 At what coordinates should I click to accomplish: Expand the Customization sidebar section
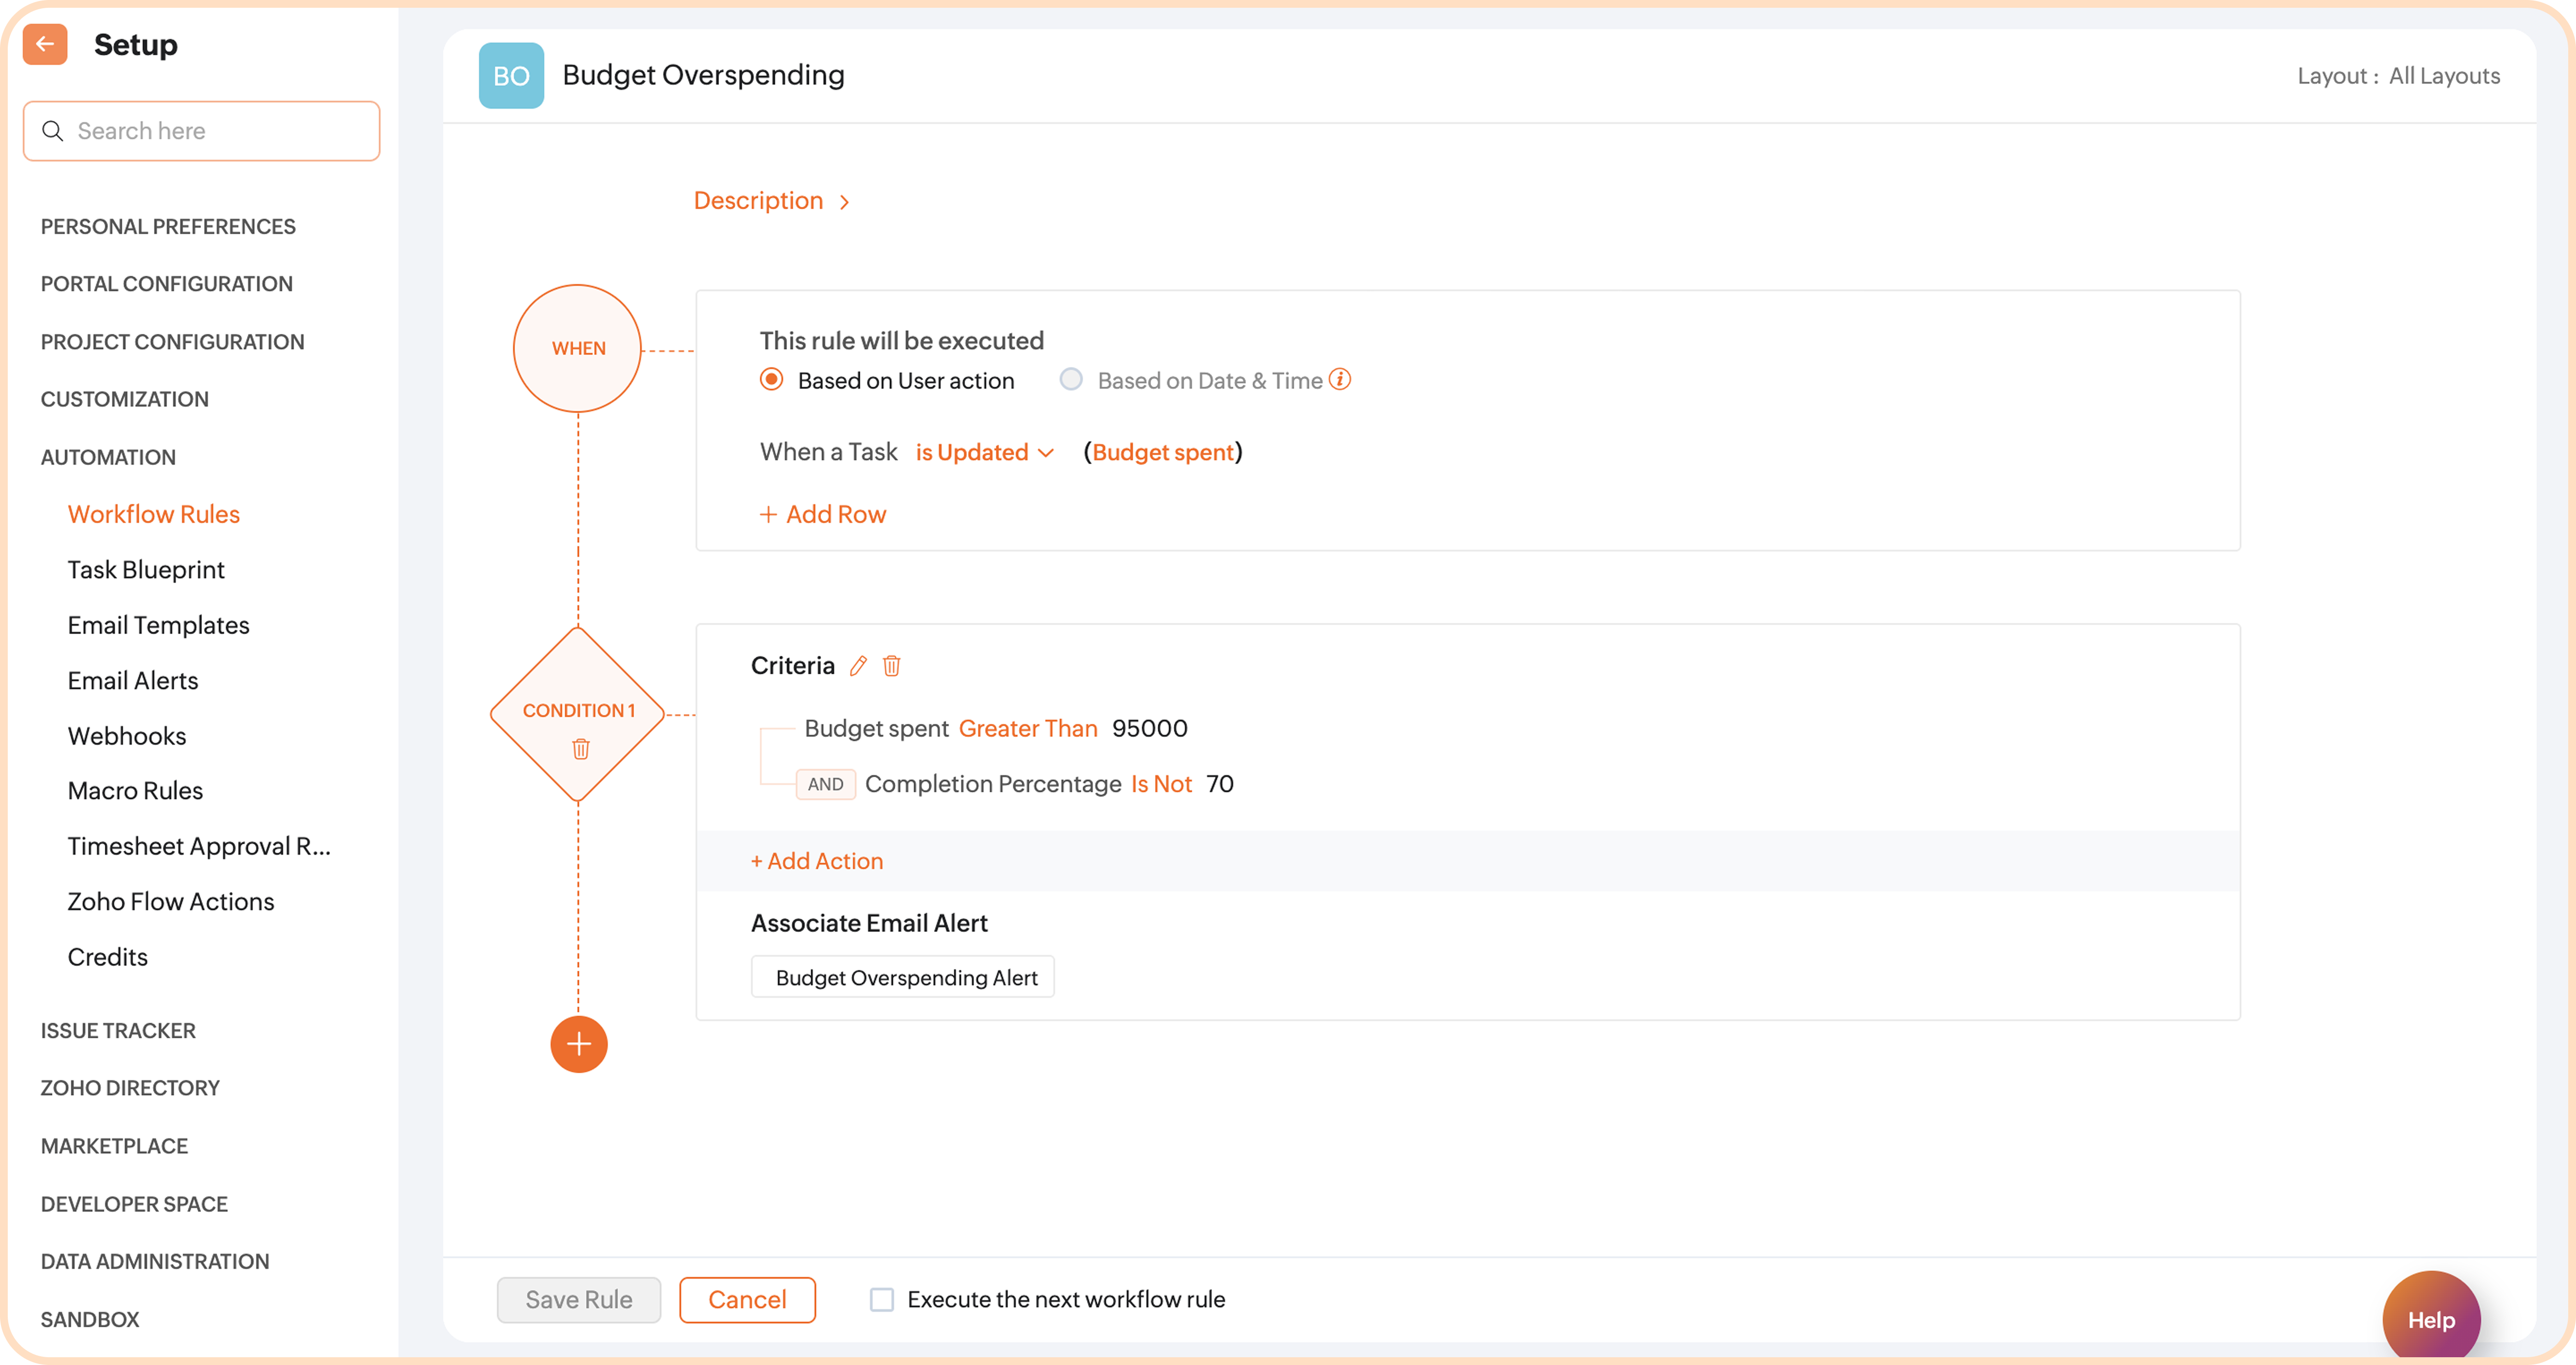tap(125, 399)
